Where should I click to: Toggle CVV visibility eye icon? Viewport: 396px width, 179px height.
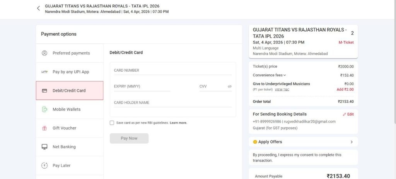tap(229, 86)
